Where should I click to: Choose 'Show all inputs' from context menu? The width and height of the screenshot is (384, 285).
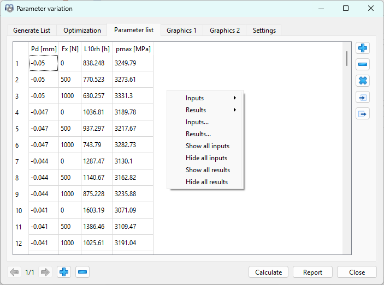click(x=207, y=146)
